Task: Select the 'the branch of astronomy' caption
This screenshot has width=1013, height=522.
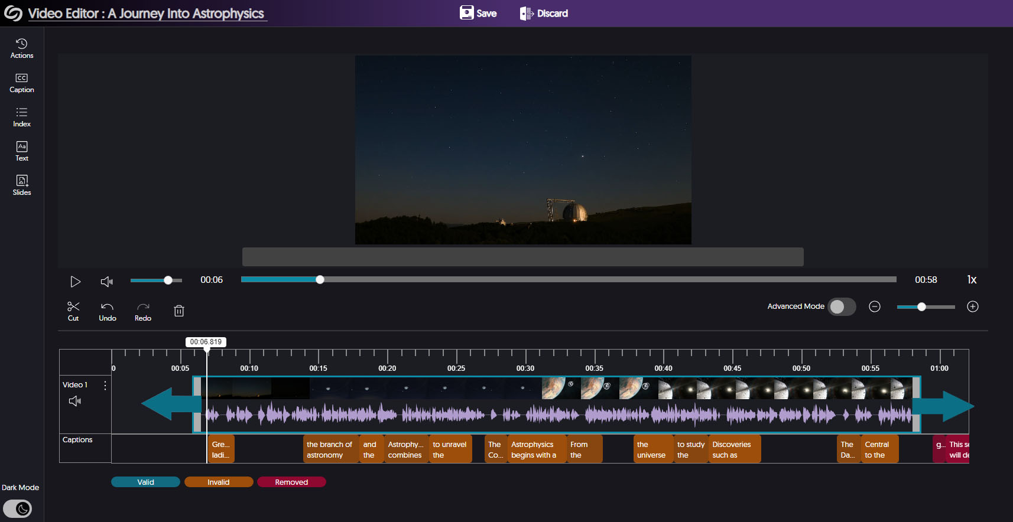Action: click(330, 449)
